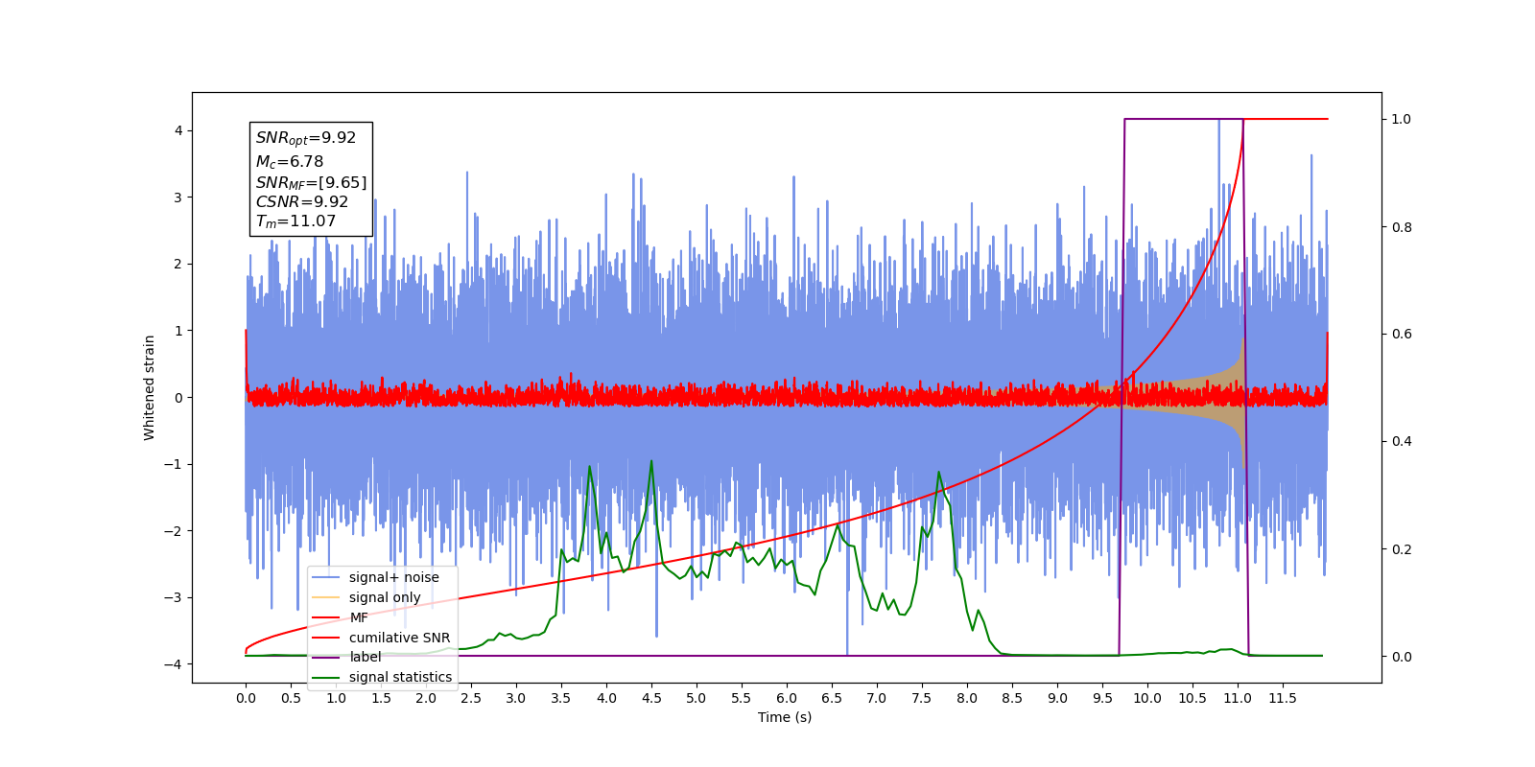
Task: Click the right y-axis tick label 0.2
Action: tap(1402, 549)
